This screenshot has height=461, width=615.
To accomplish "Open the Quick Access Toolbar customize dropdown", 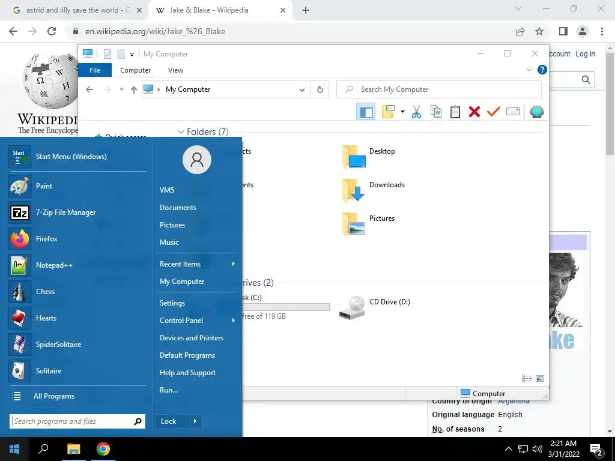I will (132, 55).
